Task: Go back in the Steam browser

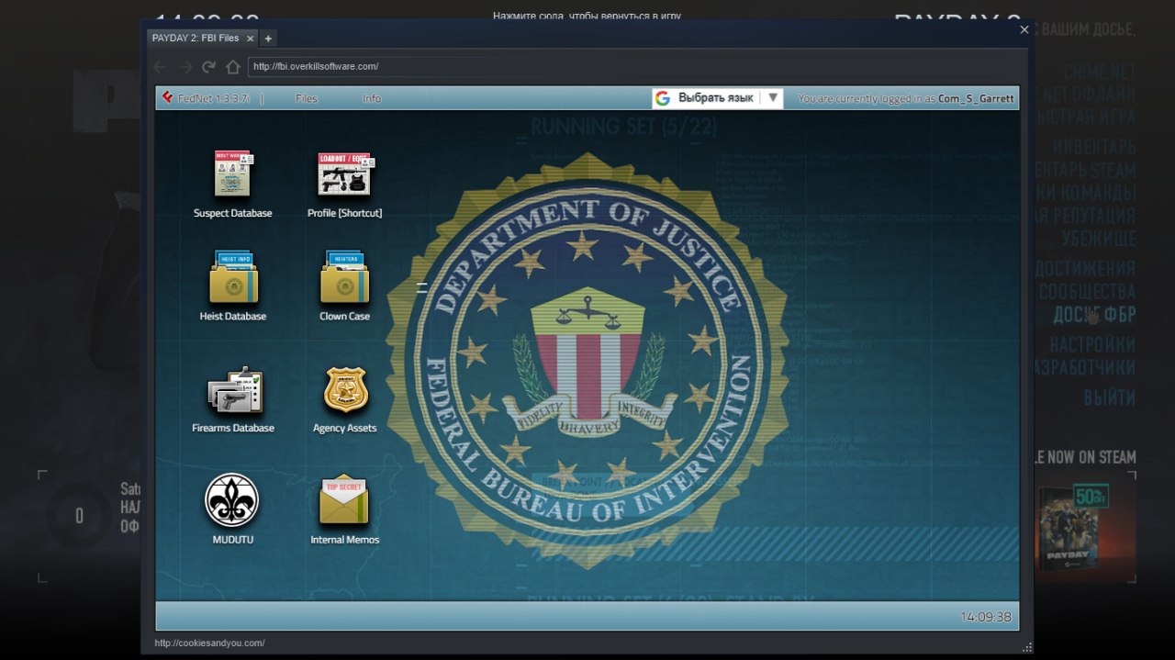Action: [x=160, y=67]
